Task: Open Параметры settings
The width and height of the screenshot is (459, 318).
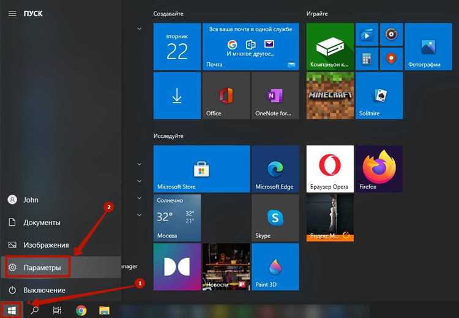Action: coord(61,267)
